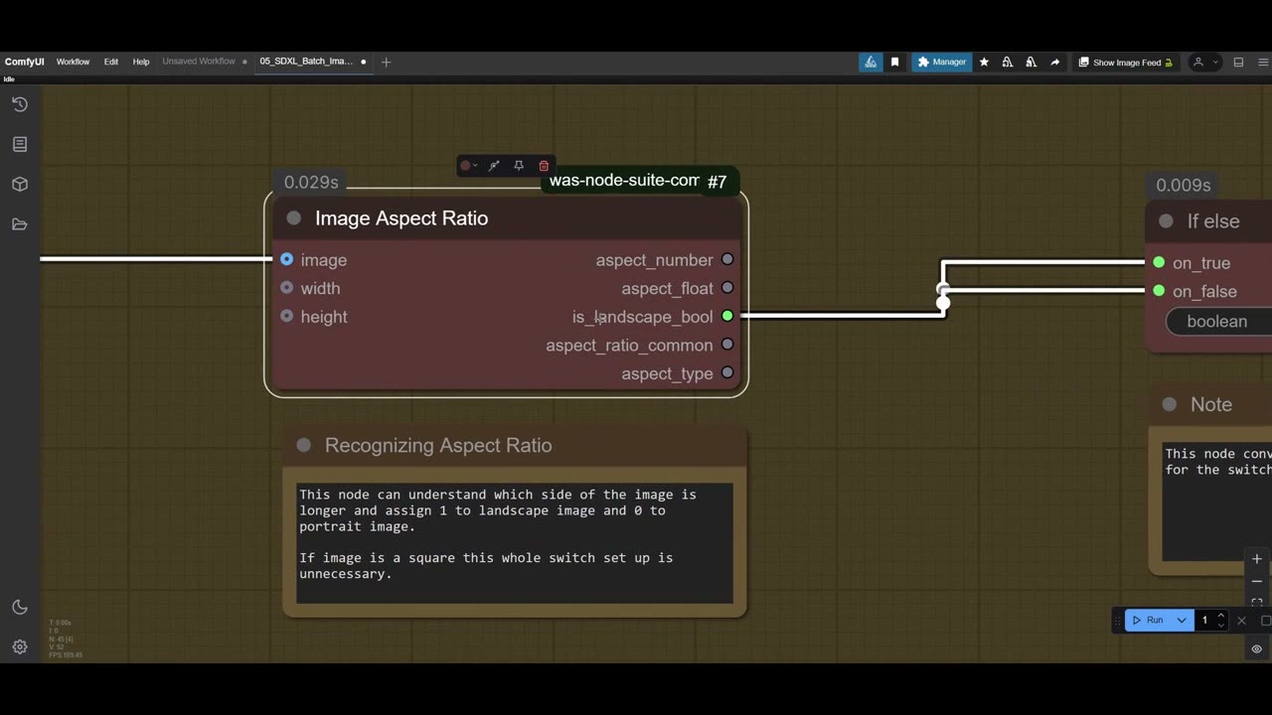Zoom out on canvas with minus button
The height and width of the screenshot is (715, 1272).
(x=1257, y=581)
